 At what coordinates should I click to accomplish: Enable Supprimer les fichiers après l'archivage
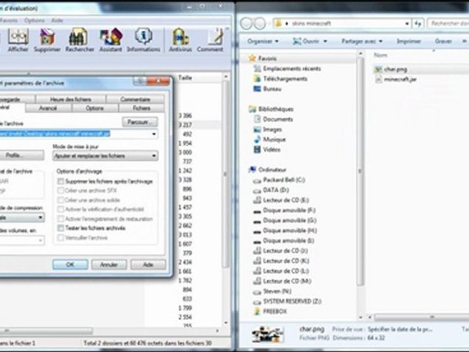(x=61, y=181)
